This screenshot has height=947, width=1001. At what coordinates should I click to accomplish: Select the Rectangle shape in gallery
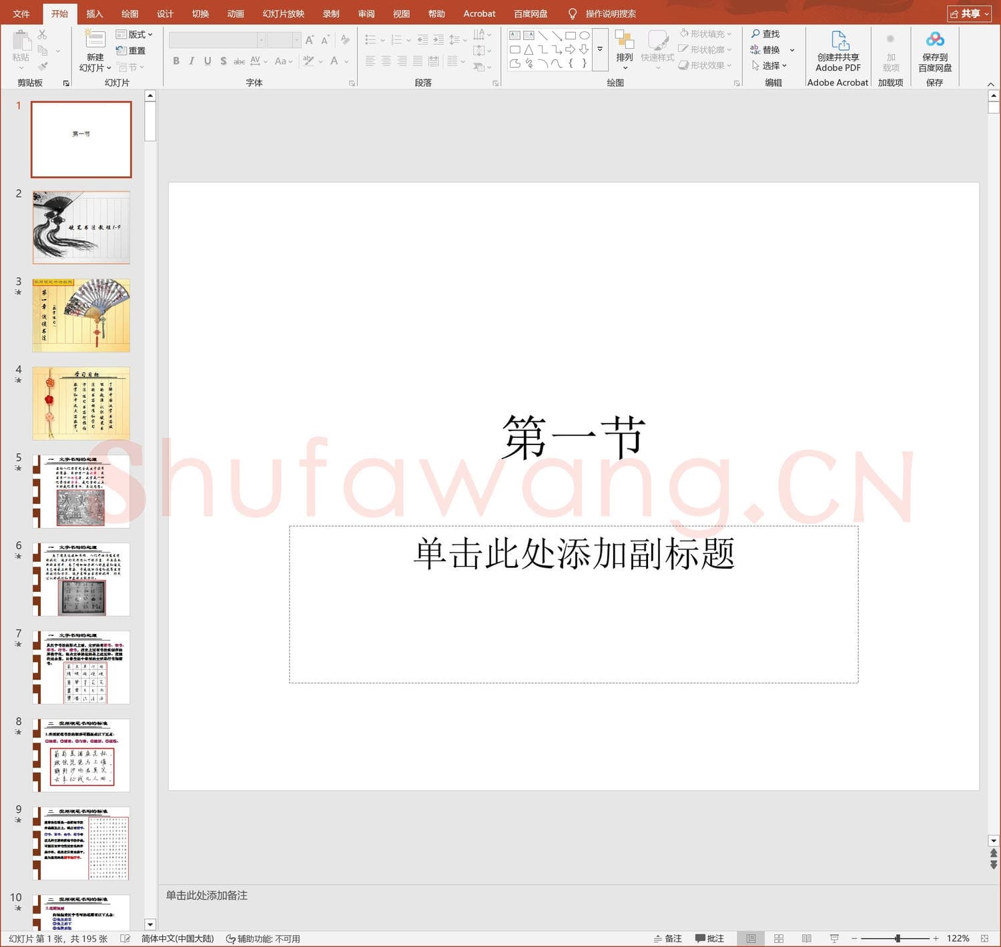pos(571,35)
